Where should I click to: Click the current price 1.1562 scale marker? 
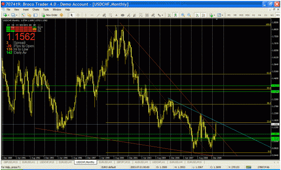point(275,124)
